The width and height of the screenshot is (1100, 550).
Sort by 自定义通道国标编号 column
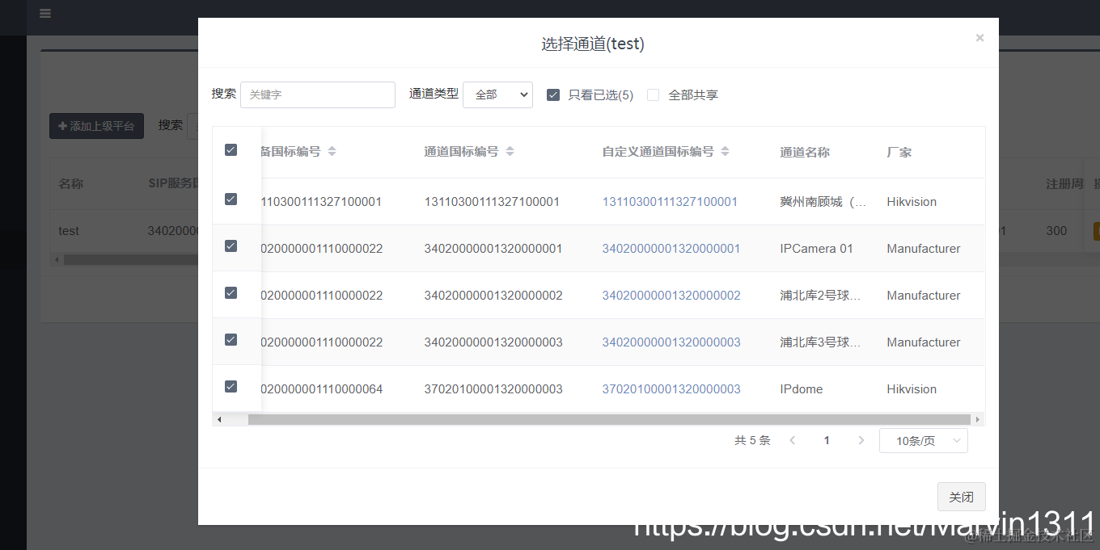pyautogui.click(x=725, y=150)
